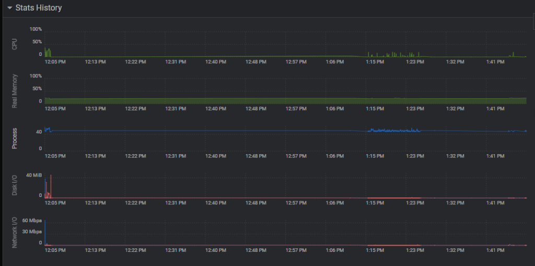
Task: Click the 30 Mbps mark on Network I/O
Action: pyautogui.click(x=33, y=232)
